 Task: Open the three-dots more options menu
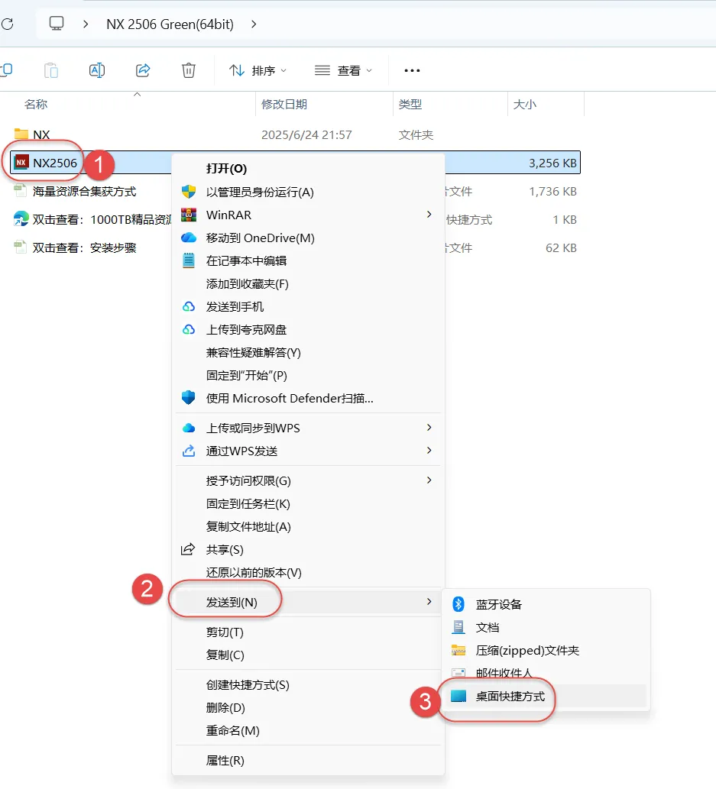click(412, 70)
